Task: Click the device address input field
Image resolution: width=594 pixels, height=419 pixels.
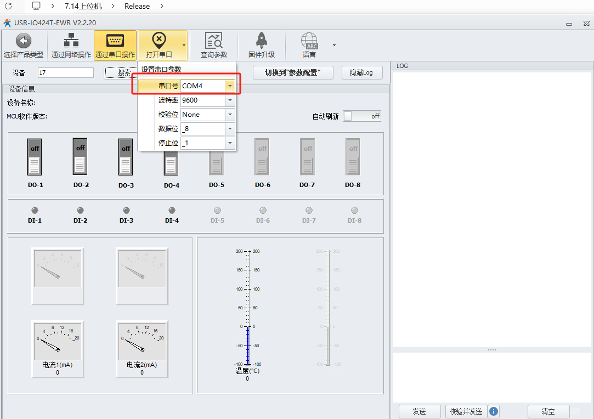Action: 66,73
